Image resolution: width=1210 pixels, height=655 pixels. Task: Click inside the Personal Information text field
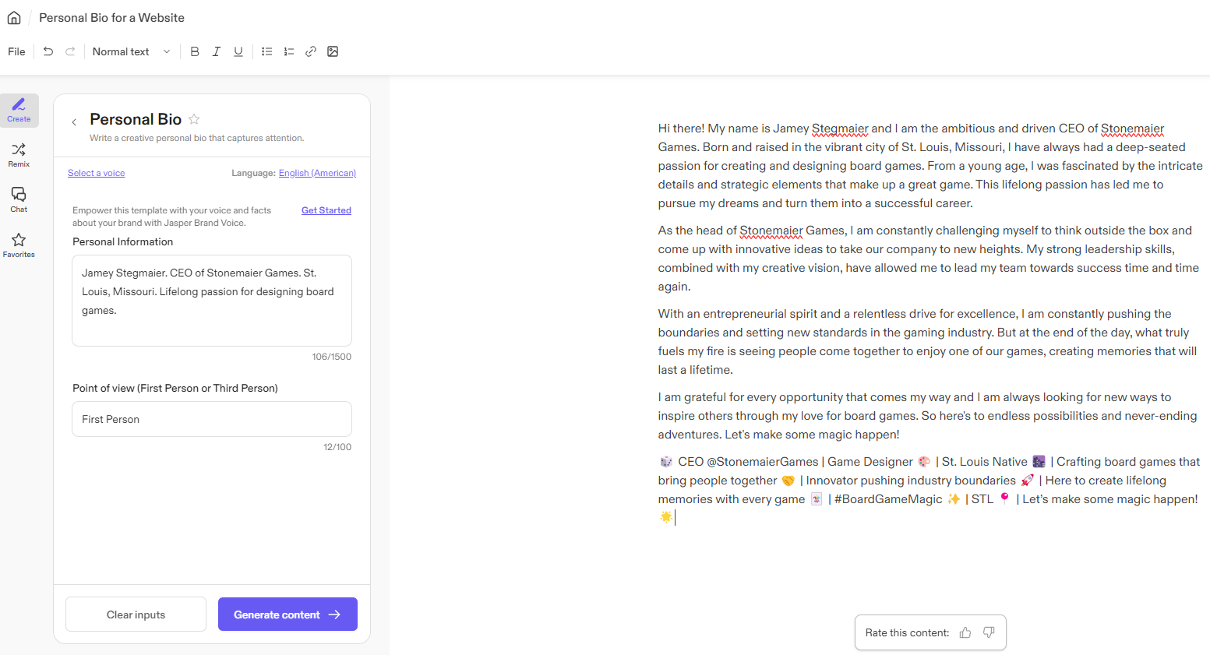(x=211, y=301)
